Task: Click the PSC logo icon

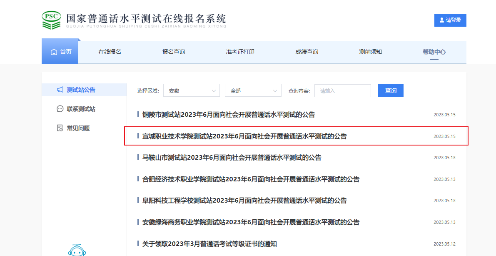Action: (52, 20)
